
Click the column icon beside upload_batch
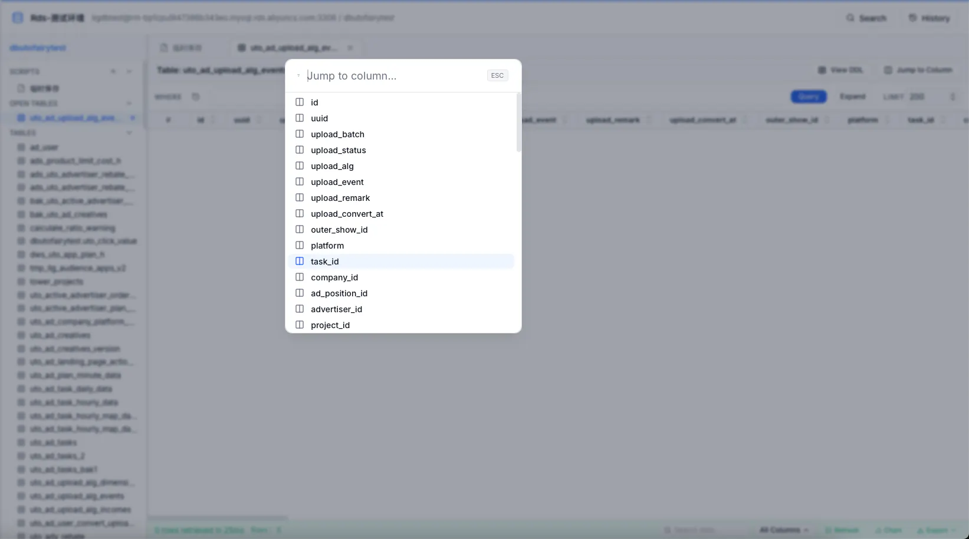pyautogui.click(x=300, y=134)
